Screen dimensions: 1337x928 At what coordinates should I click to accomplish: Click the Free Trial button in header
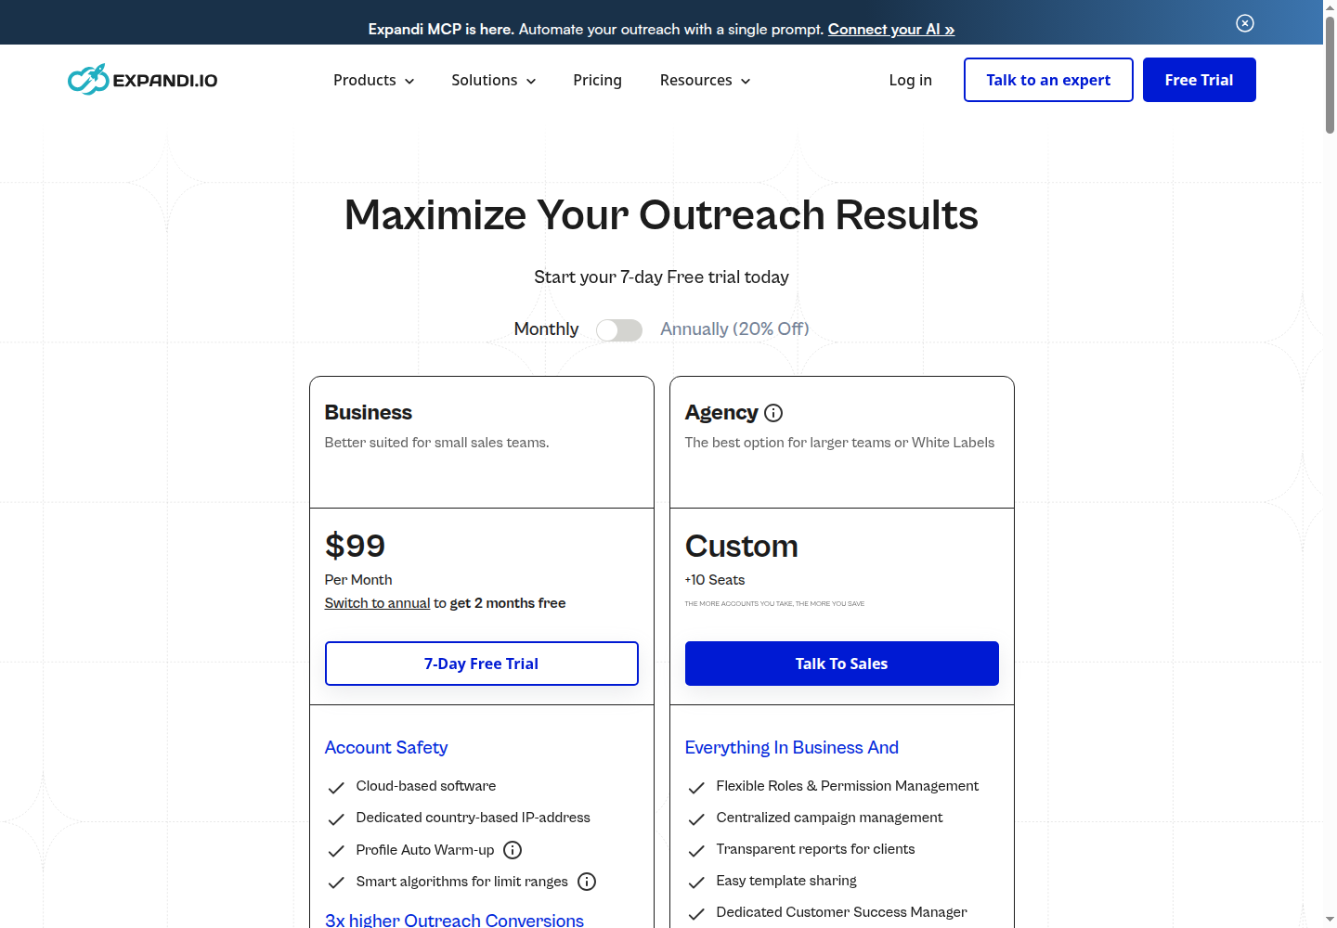[x=1199, y=80]
